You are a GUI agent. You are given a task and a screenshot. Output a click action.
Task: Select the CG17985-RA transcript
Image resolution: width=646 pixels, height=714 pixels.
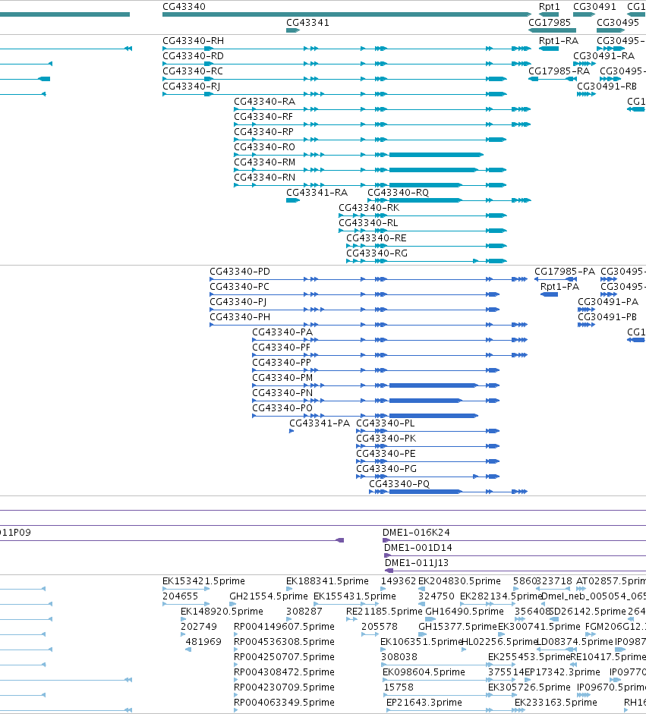pyautogui.click(x=559, y=71)
